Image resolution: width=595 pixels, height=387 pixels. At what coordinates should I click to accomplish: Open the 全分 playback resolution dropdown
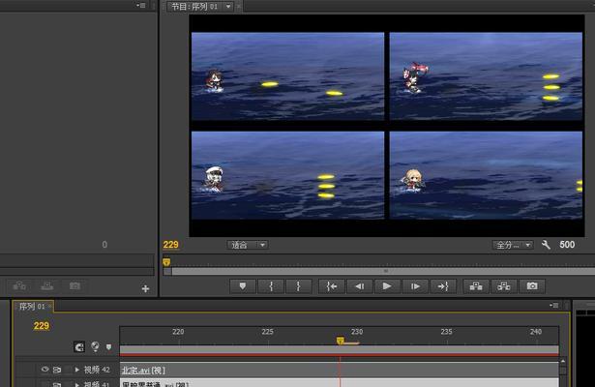[x=513, y=245]
